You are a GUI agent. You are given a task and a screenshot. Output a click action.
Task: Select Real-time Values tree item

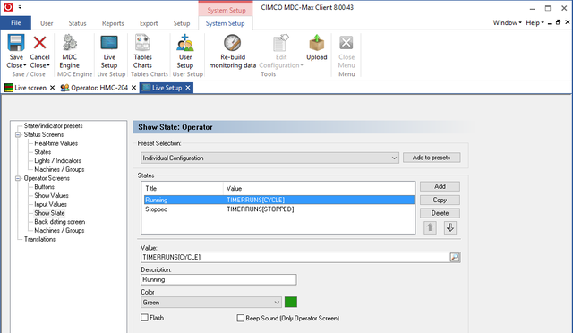tap(56, 143)
